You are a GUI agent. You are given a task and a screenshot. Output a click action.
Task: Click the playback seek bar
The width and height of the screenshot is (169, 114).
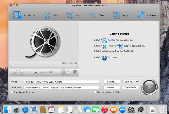[x=44, y=66]
